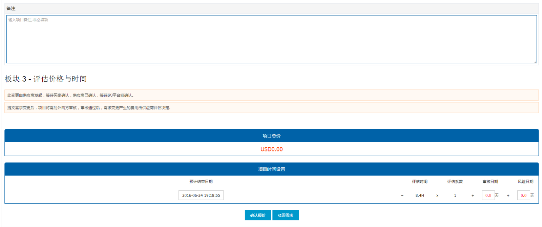Viewport: 542px width, 227px height.
Task: Click the 备注 remarks text area
Action: tap(271, 39)
